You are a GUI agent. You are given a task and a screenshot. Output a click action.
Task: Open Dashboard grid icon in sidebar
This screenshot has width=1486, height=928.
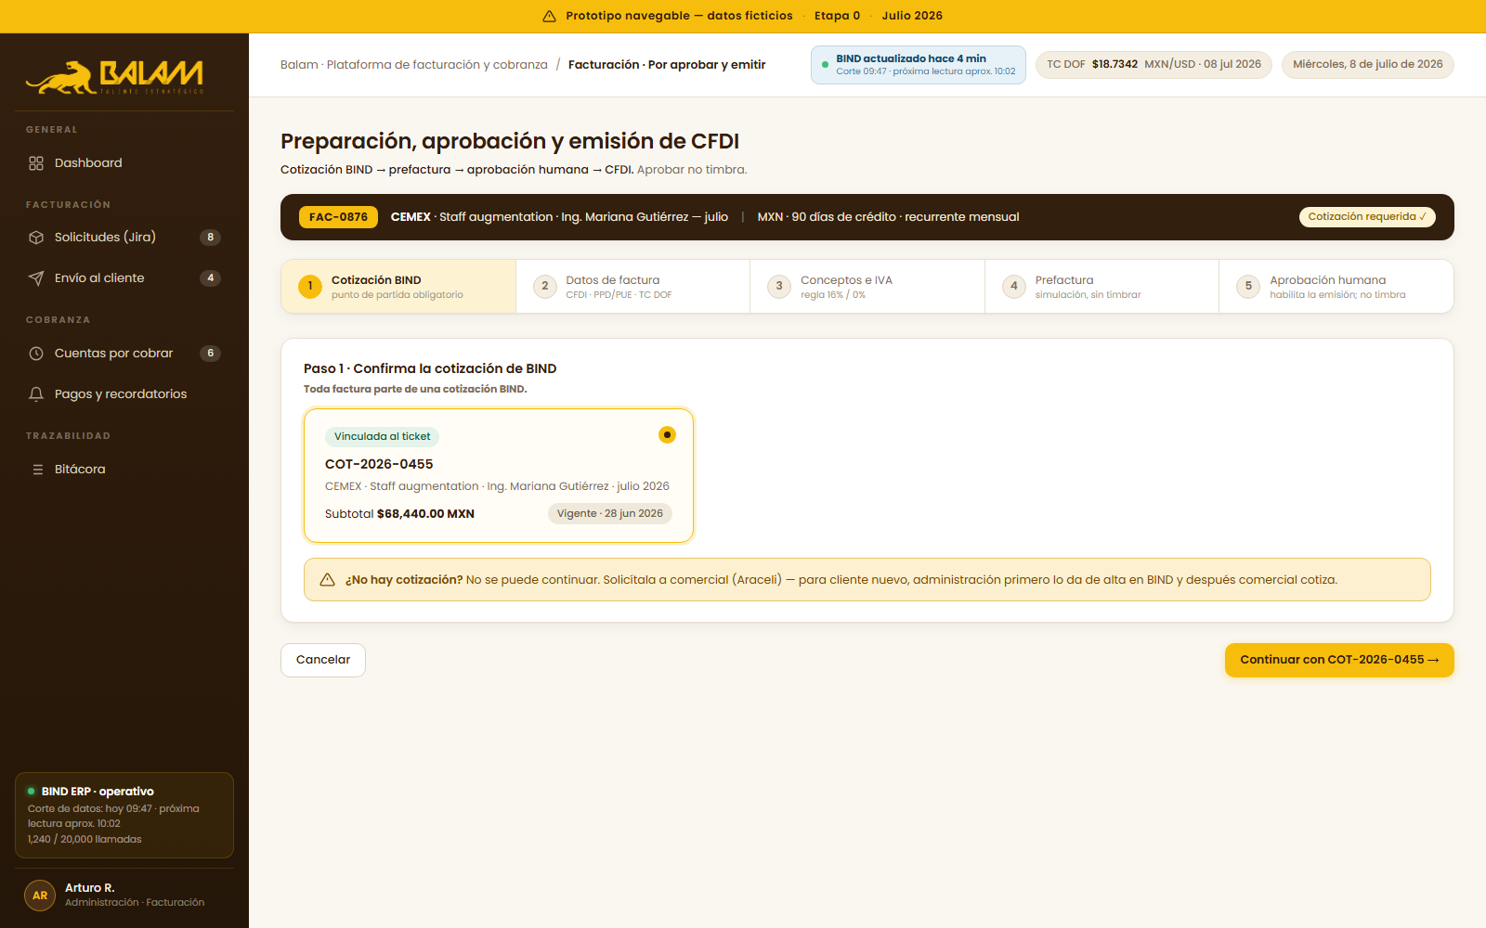tap(36, 163)
